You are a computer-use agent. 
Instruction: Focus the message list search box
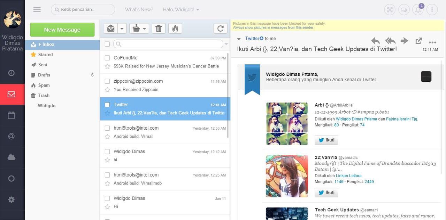[168, 44]
